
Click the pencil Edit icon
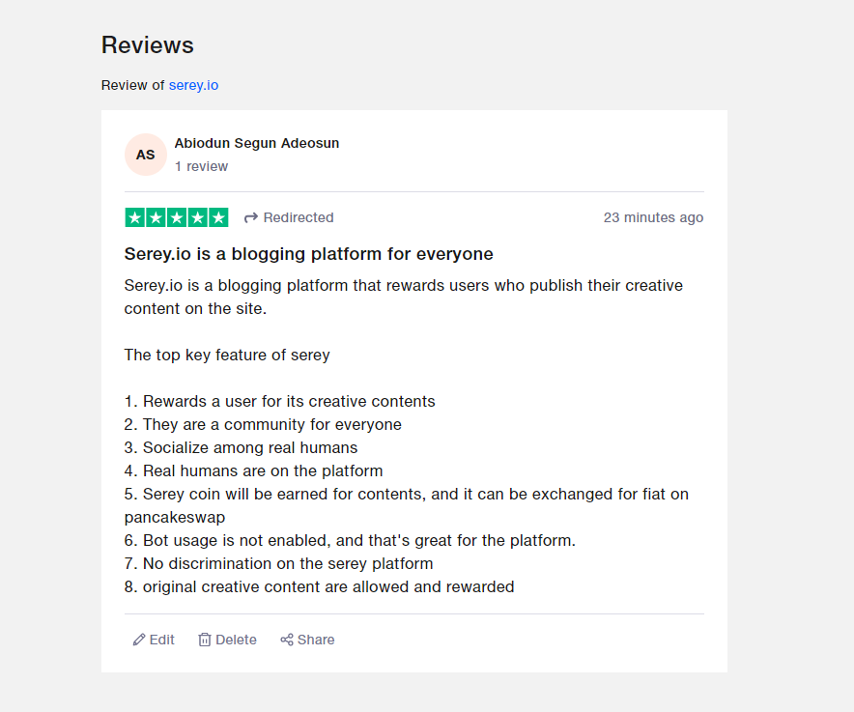pyautogui.click(x=139, y=640)
